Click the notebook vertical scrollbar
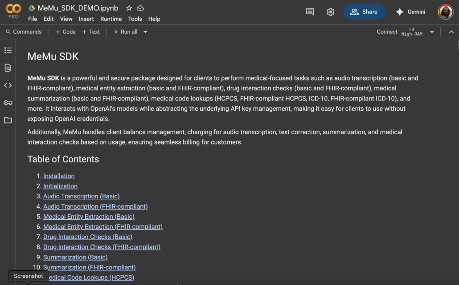The height and width of the screenshot is (285, 459). coord(457,45)
